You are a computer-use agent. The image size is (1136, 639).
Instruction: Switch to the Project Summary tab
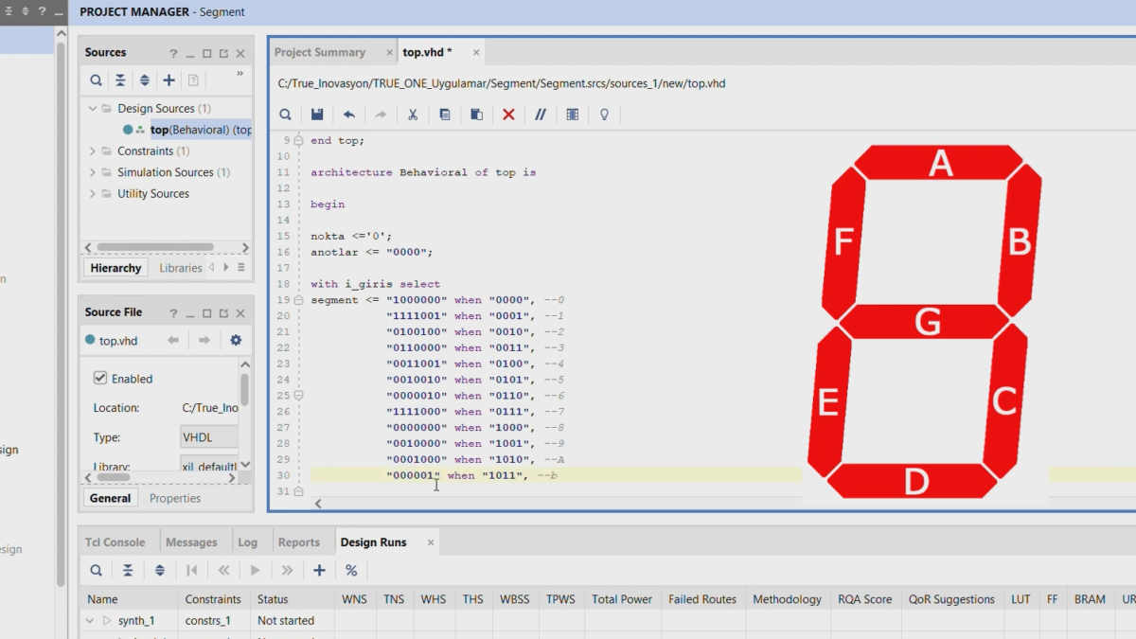point(320,52)
